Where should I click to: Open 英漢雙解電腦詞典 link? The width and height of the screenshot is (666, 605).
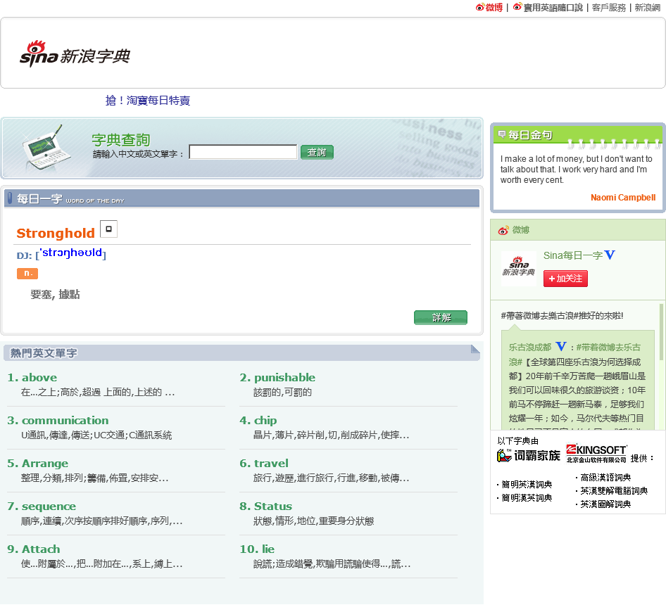coord(614,491)
